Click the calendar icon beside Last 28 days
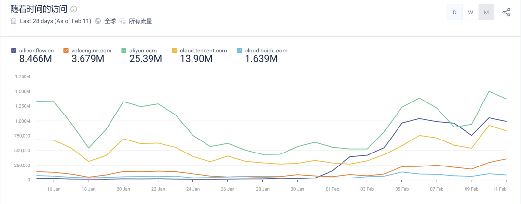This screenshot has height=204, width=521. [x=14, y=21]
